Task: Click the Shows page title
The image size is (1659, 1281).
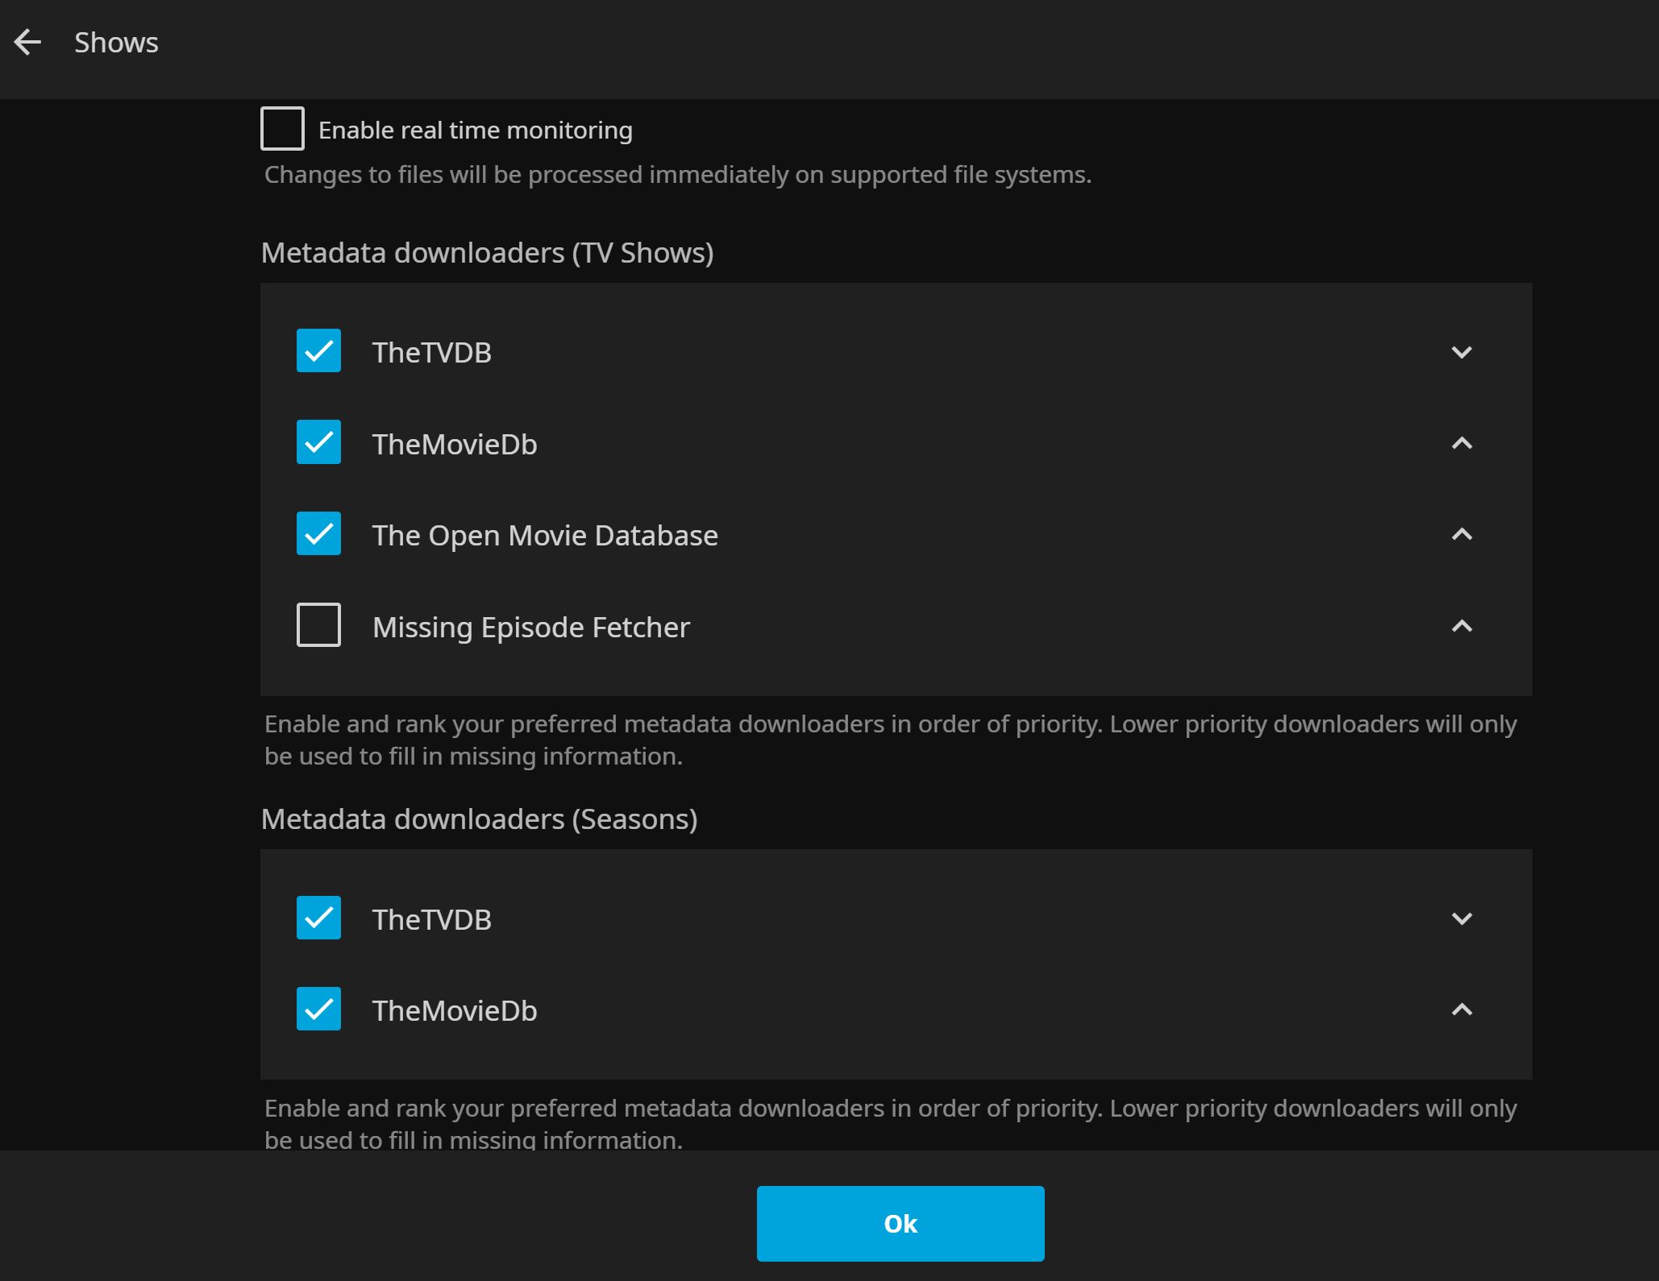Action: click(x=116, y=43)
